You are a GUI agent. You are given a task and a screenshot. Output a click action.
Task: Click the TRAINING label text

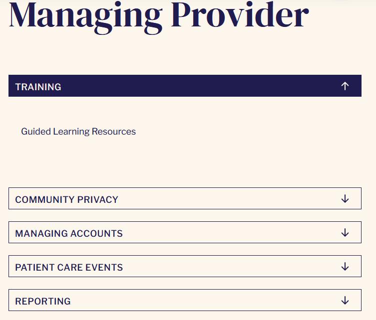38,87
